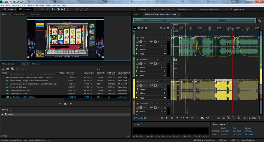Screen dimensions: 264x142
Task: Expand more workspaces chevron
Action: tap(226, 9)
